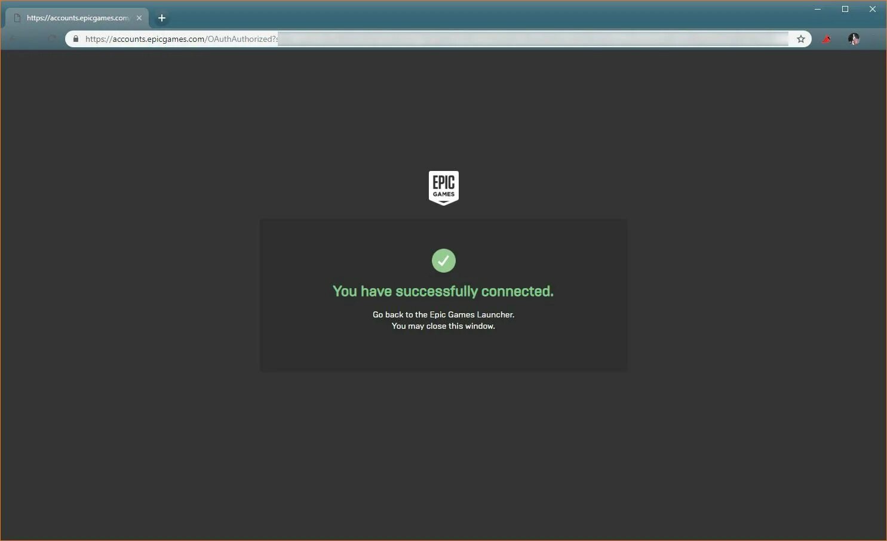This screenshot has width=887, height=541.
Task: Click 'Go back to the Epic Games Launcher.' text
Action: point(443,314)
